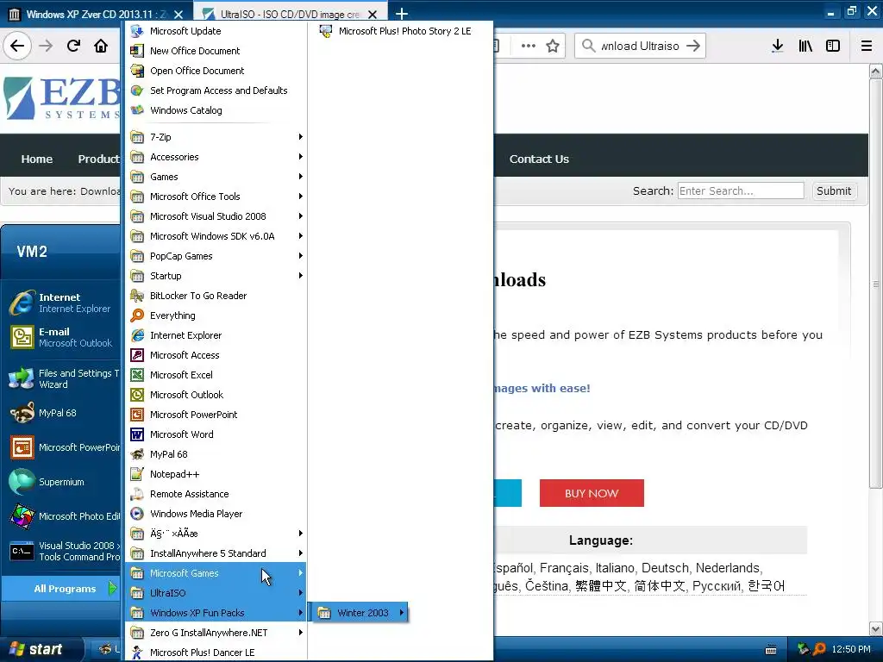The width and height of the screenshot is (883, 662).
Task: Click the page scrollbar up arrow
Action: click(x=876, y=72)
